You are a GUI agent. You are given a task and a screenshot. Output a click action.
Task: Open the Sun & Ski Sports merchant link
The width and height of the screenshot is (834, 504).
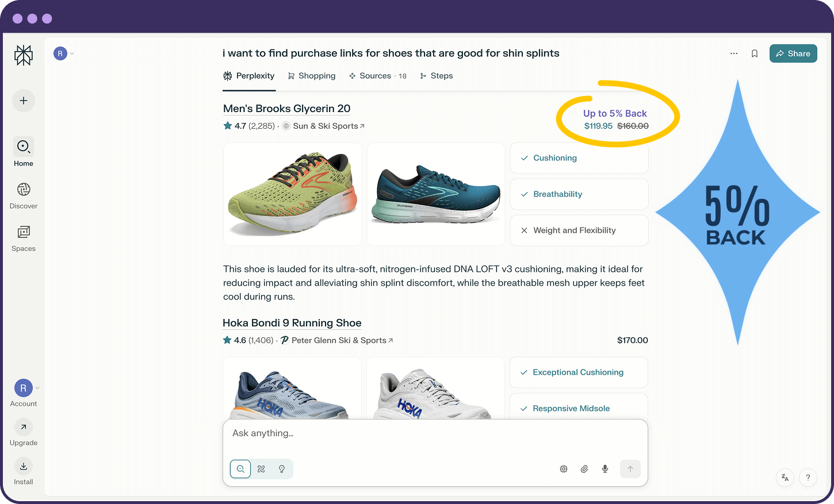(x=328, y=126)
